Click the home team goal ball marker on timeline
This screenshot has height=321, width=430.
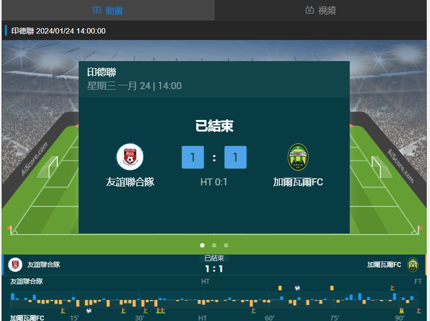pyautogui.click(x=297, y=288)
